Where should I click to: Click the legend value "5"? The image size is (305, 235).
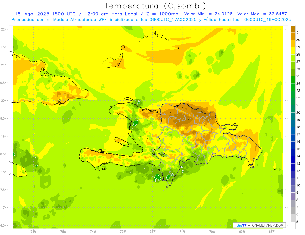tap(297, 222)
